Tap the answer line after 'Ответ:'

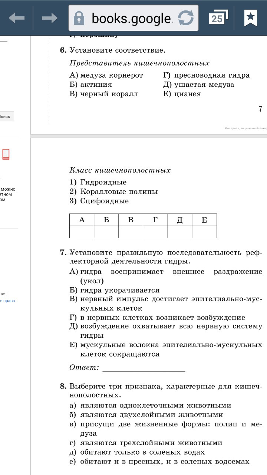click(144, 368)
